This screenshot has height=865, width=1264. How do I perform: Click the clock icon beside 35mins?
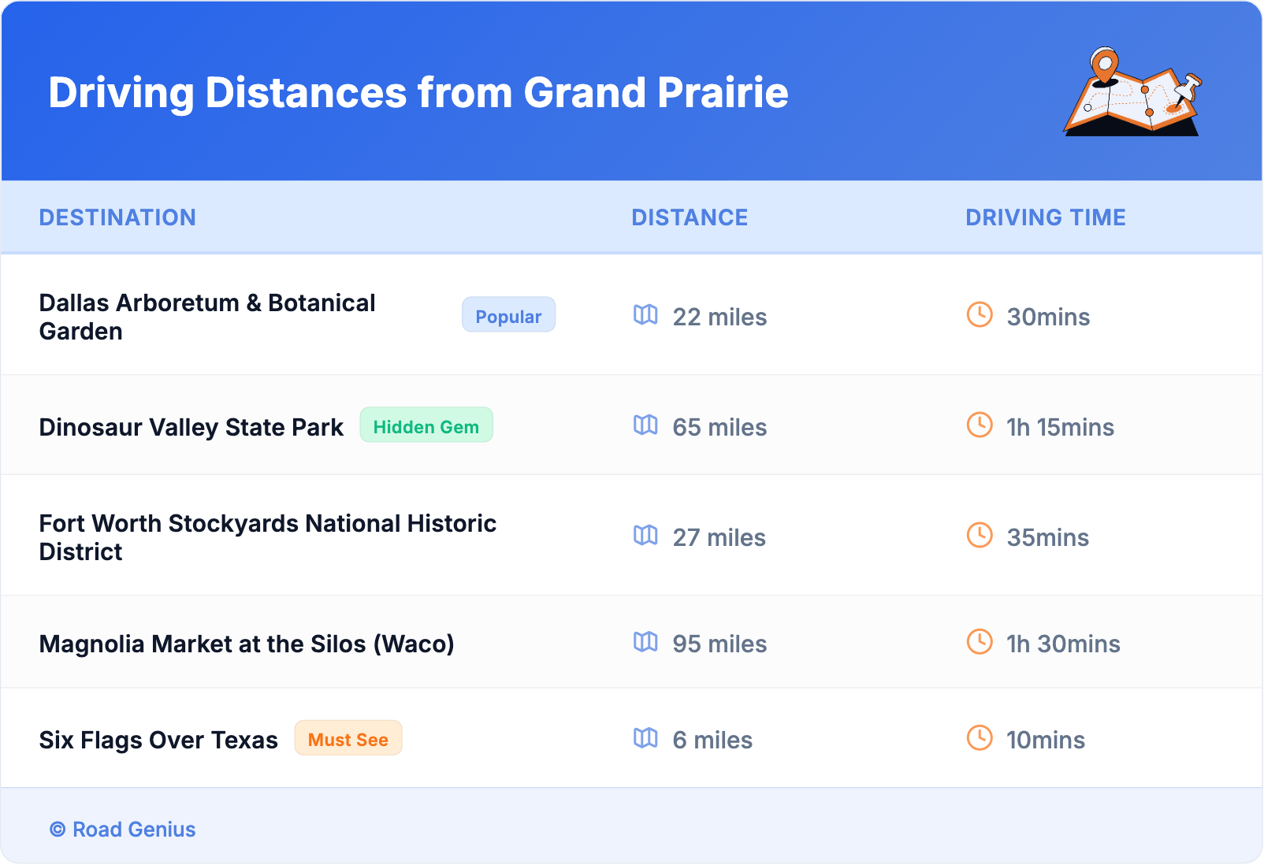tap(980, 535)
